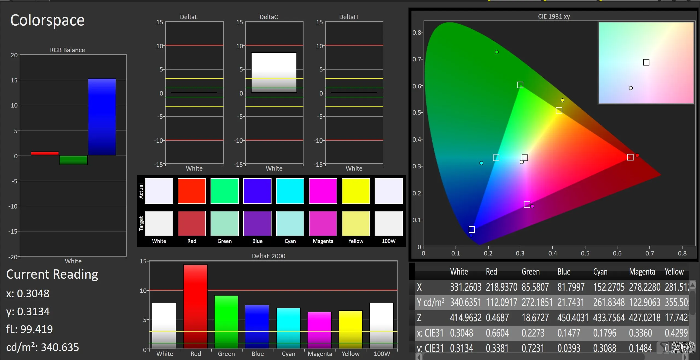The height and width of the screenshot is (360, 700).
Task: Click table cell '0.0393'
Action: coord(569,348)
